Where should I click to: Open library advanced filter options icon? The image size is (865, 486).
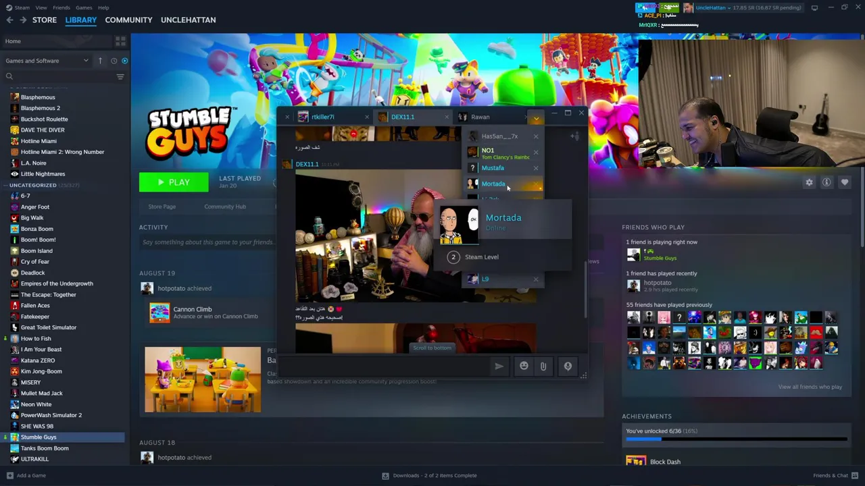tap(120, 76)
